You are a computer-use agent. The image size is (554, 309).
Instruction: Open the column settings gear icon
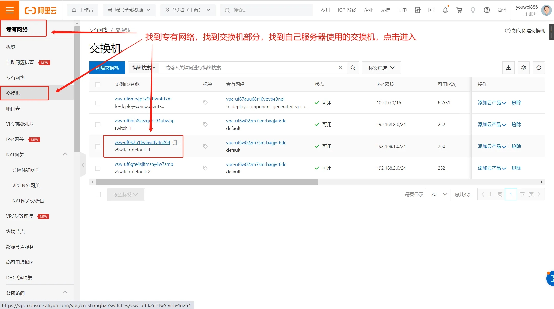coord(523,68)
